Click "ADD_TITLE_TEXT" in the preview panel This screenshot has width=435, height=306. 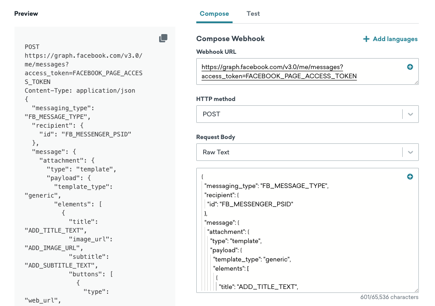pyautogui.click(x=56, y=230)
